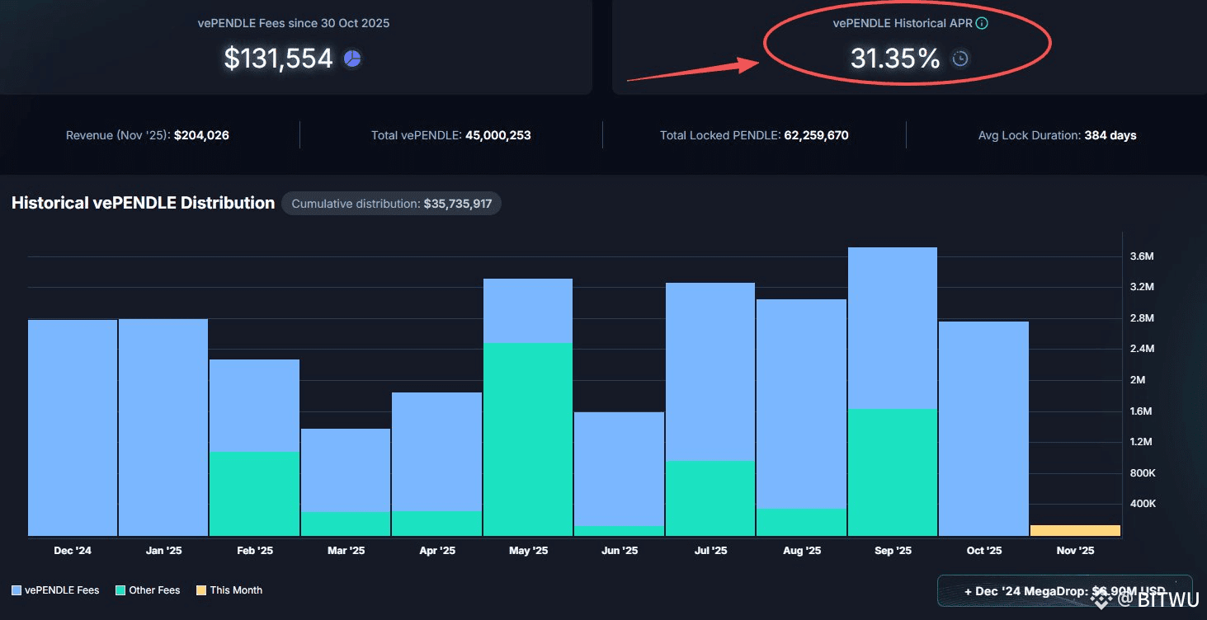Toggle the vePENDLE Fees legend entry

point(55,590)
